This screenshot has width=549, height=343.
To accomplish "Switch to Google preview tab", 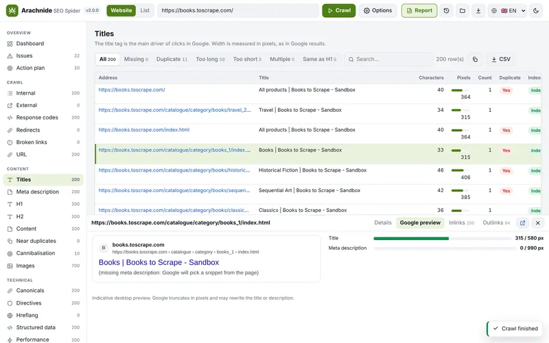I will [x=420, y=222].
